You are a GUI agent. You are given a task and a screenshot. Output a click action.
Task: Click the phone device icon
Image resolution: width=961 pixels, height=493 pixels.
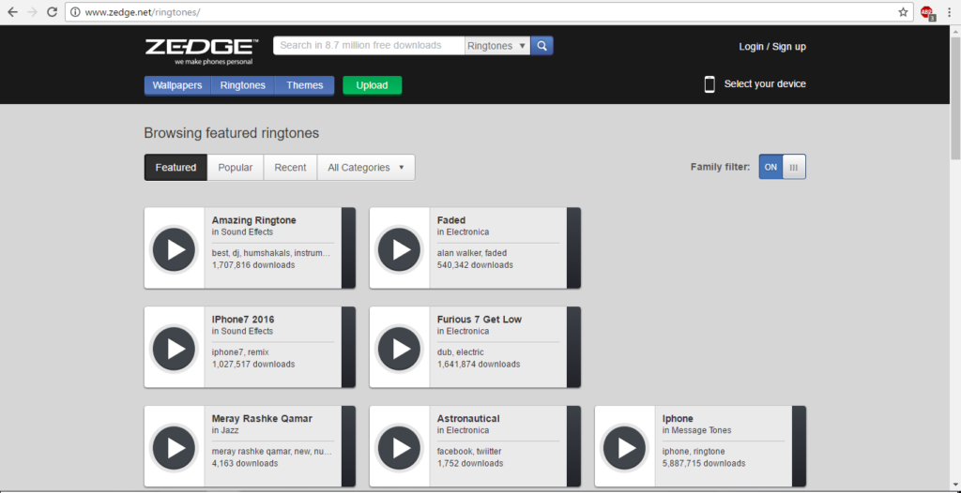click(709, 84)
